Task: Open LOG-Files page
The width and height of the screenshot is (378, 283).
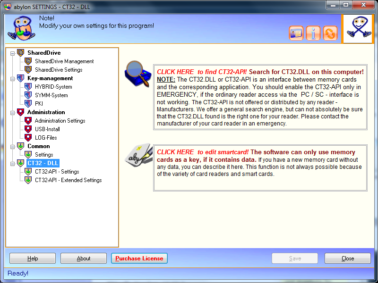Action: point(46,138)
